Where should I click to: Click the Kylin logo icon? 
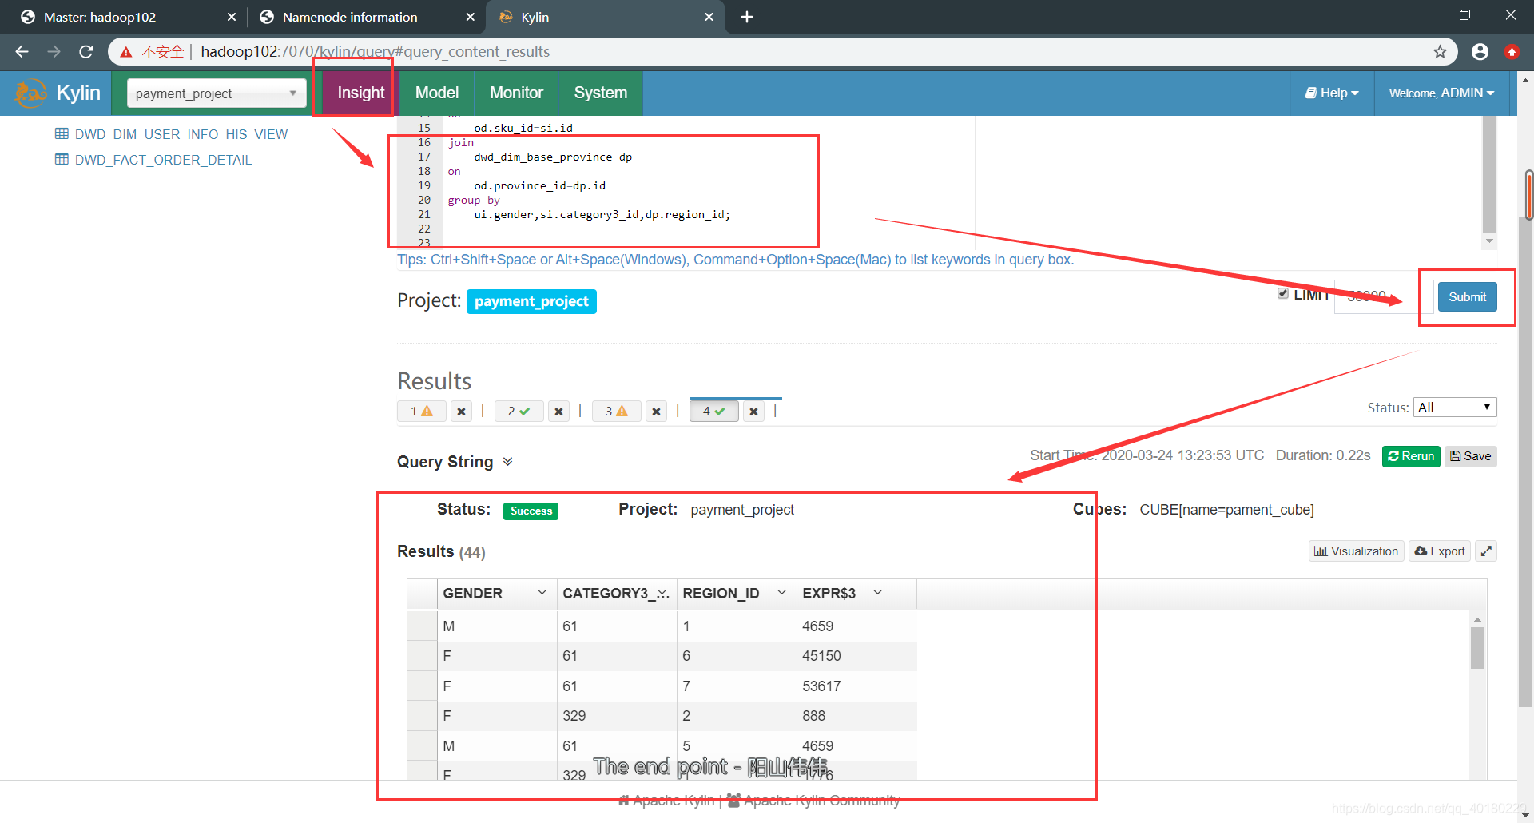[31, 93]
